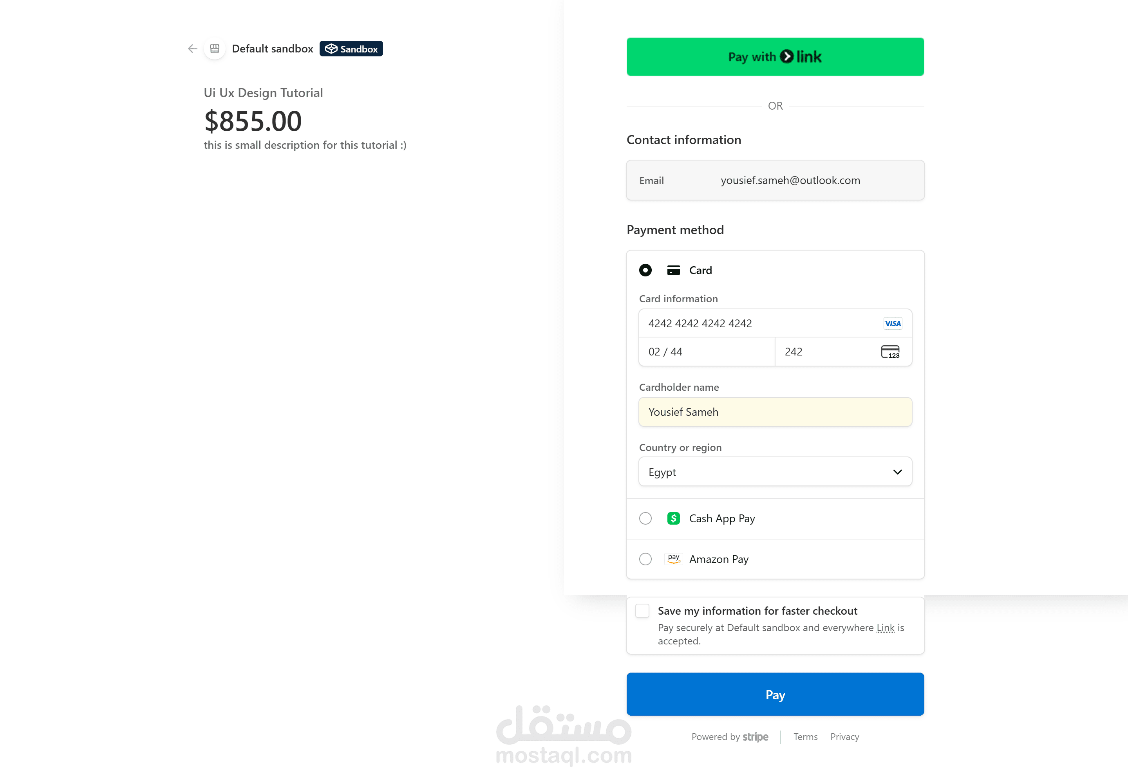The width and height of the screenshot is (1128, 783).
Task: Click the Cardholder name field
Action: [x=775, y=412]
